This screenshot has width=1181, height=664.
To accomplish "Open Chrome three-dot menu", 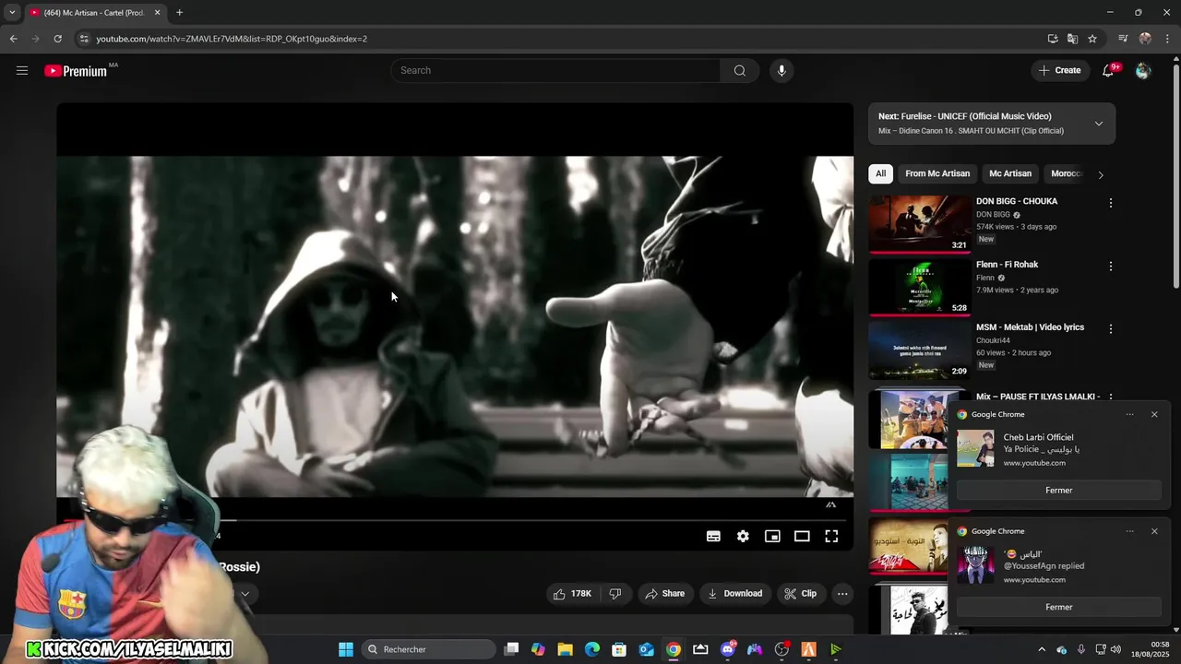I will [x=1167, y=39].
